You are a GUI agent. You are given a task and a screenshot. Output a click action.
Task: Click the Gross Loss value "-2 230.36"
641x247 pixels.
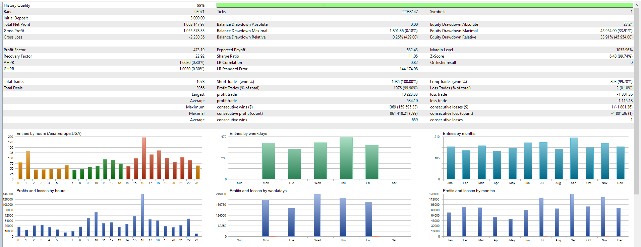click(196, 37)
